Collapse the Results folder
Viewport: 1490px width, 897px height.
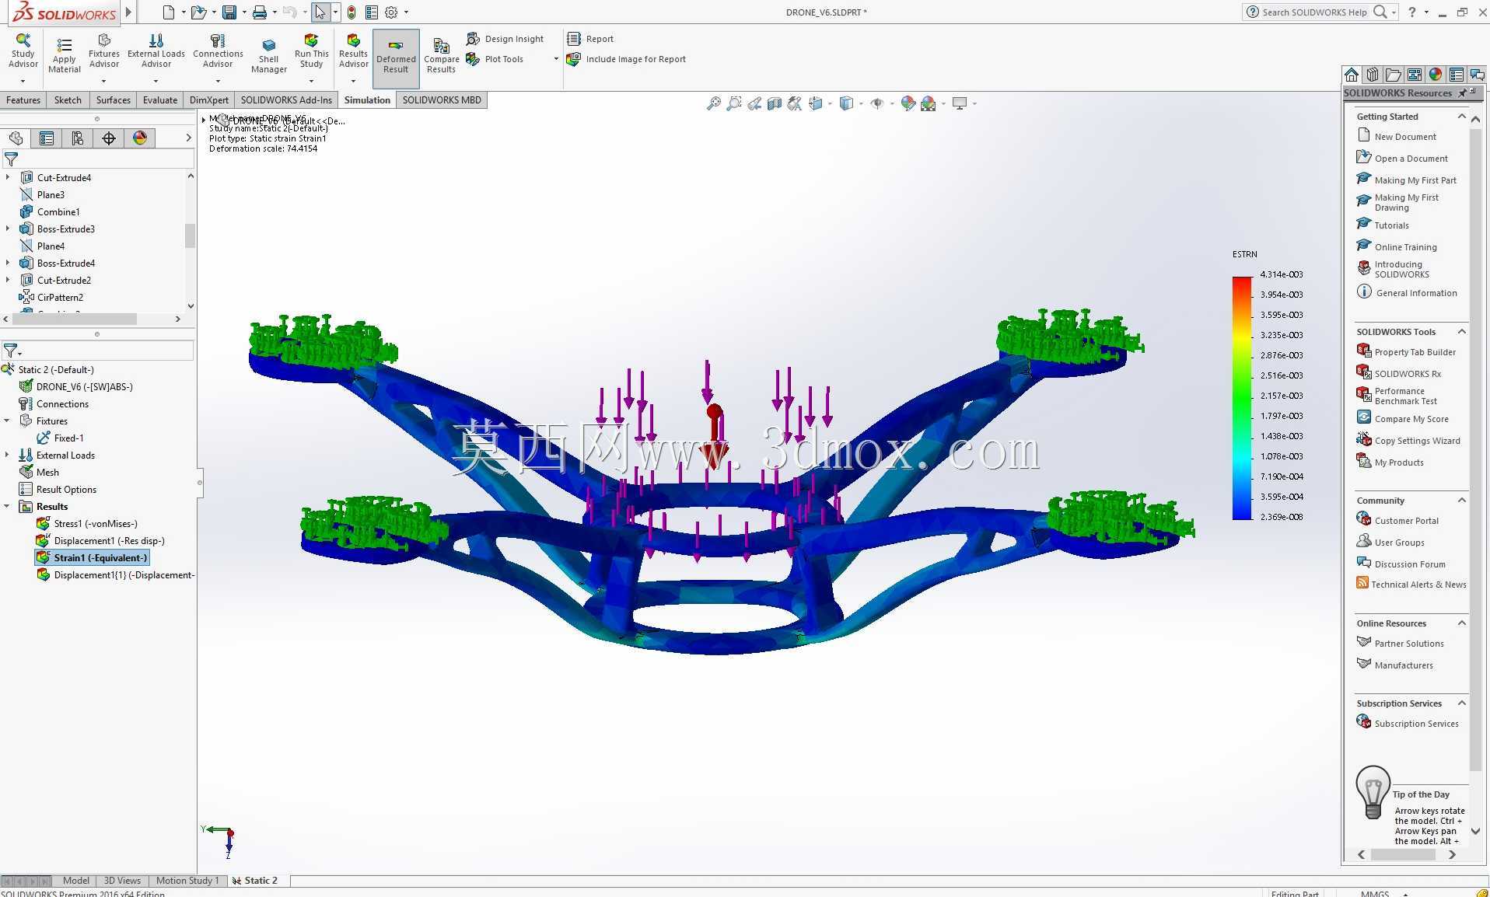pyautogui.click(x=7, y=507)
